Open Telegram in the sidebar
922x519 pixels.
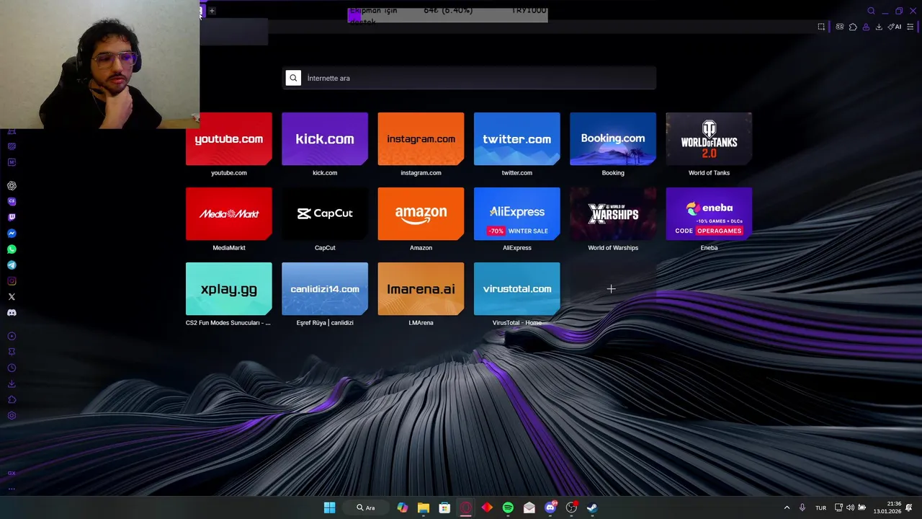[12, 265]
